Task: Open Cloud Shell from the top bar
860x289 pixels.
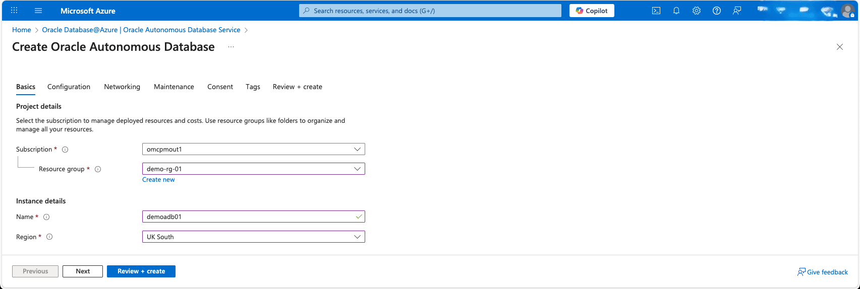Action: coord(656,11)
